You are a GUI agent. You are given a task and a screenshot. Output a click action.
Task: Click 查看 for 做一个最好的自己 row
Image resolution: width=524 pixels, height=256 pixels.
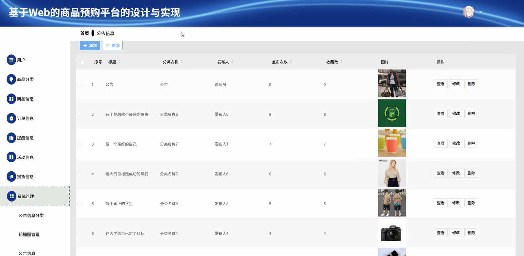tap(441, 144)
